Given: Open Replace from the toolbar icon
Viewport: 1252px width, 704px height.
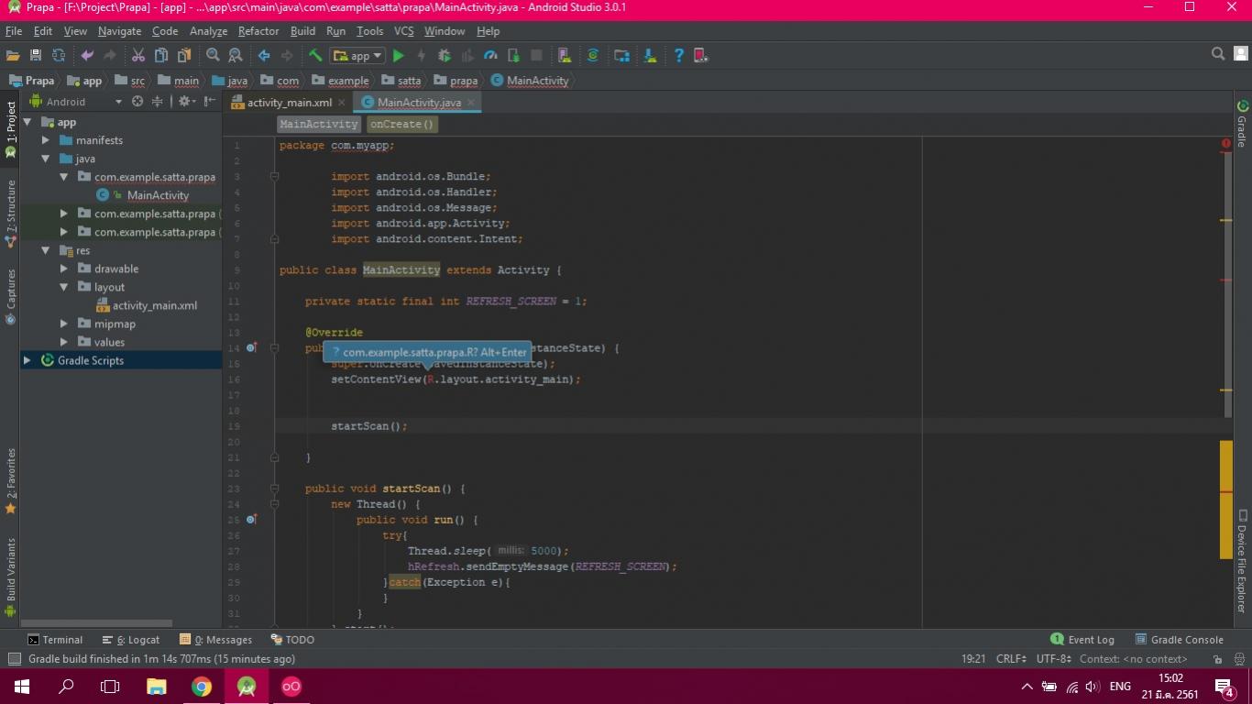Looking at the screenshot, I should pyautogui.click(x=236, y=56).
